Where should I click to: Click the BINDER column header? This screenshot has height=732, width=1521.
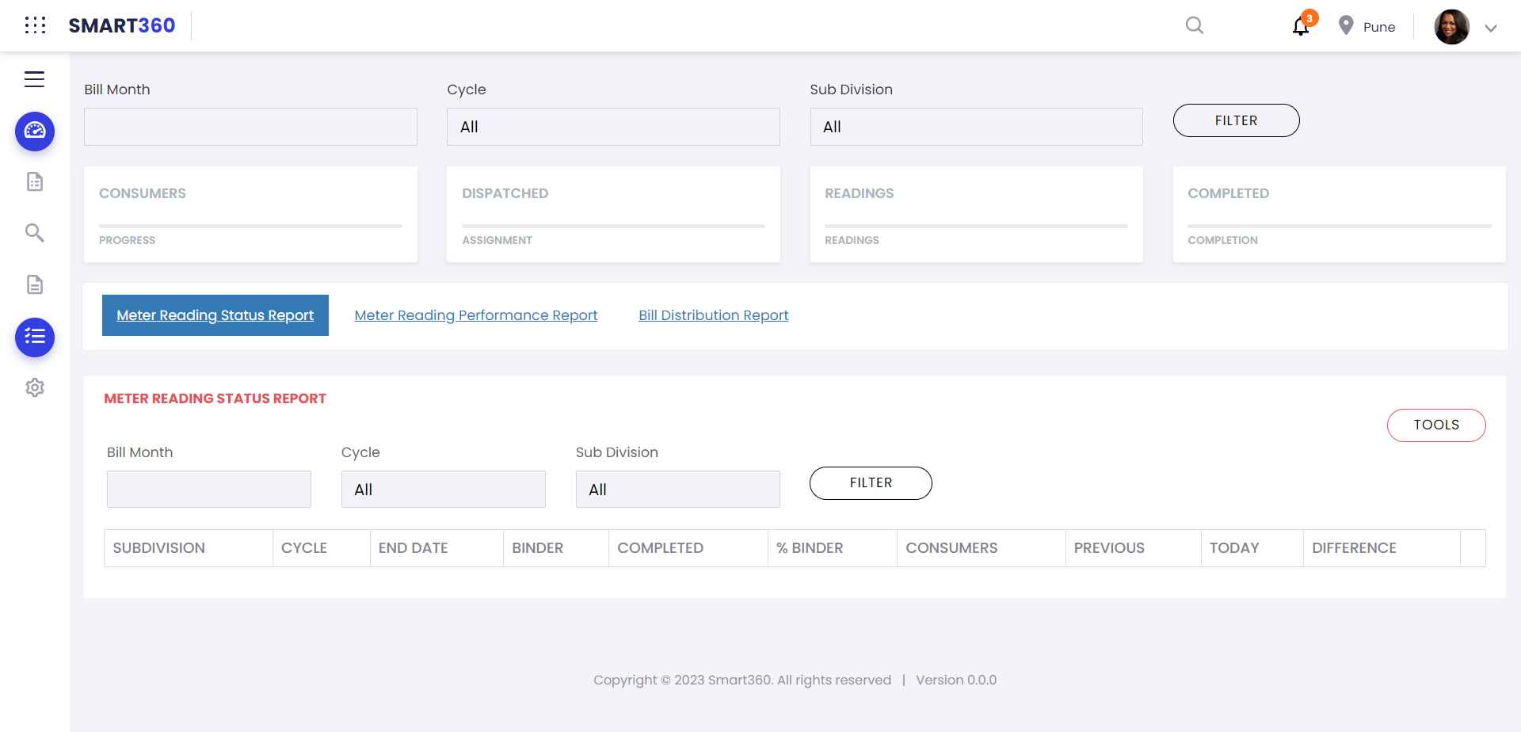click(556, 548)
